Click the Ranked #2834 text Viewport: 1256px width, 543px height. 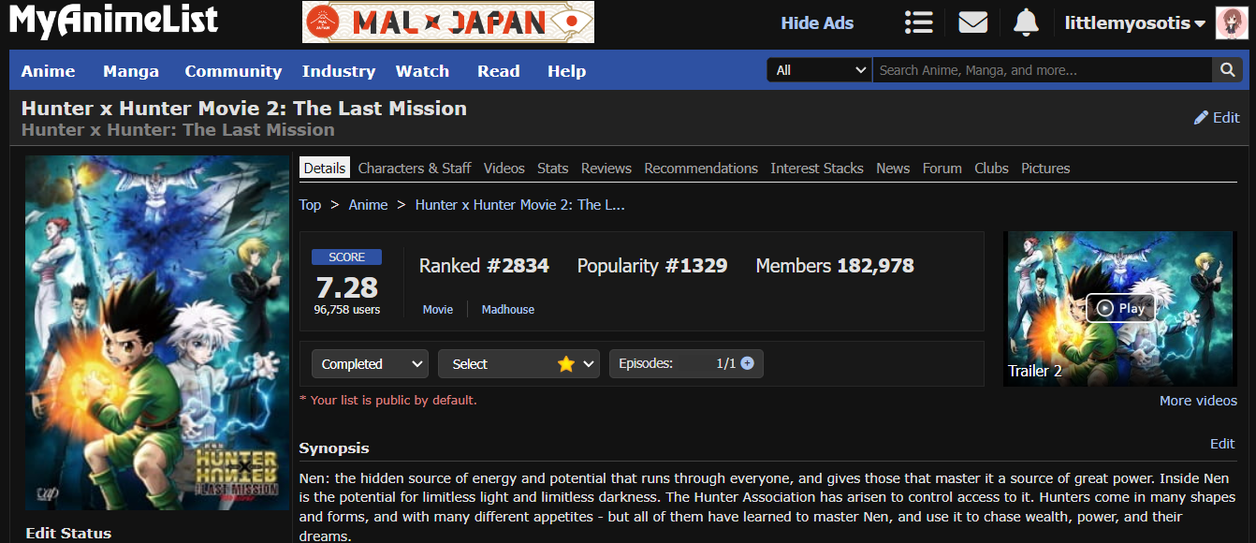tap(484, 266)
